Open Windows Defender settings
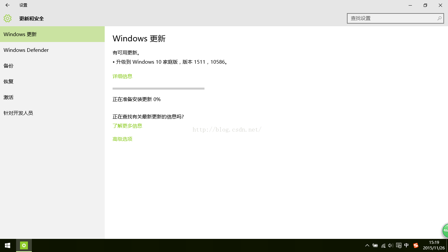 [52, 50]
